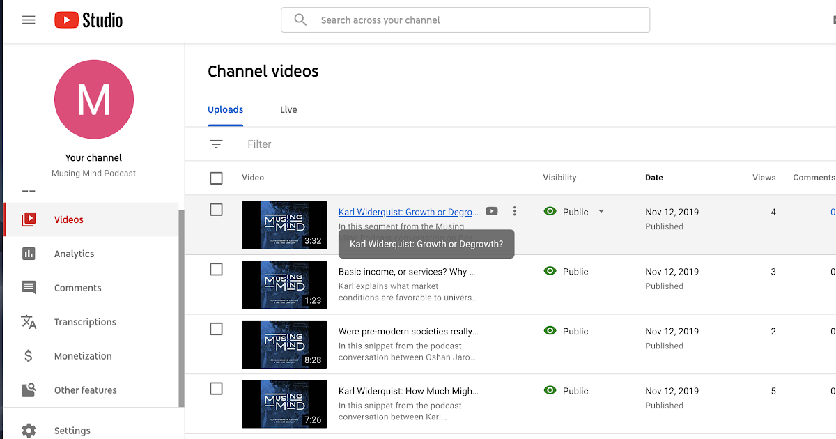Tick the select-all videos checkbox in header
The image size is (836, 439).
pos(217,178)
